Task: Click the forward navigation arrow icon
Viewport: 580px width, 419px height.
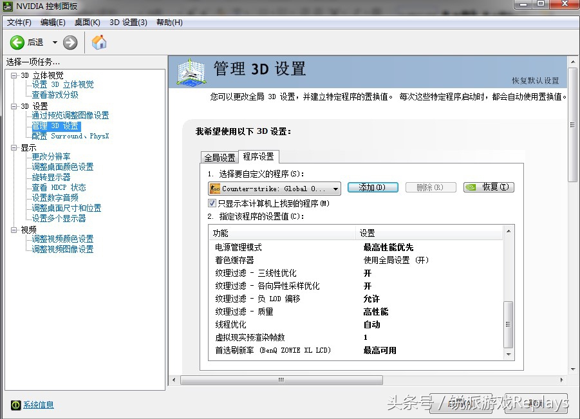Action: tap(69, 42)
